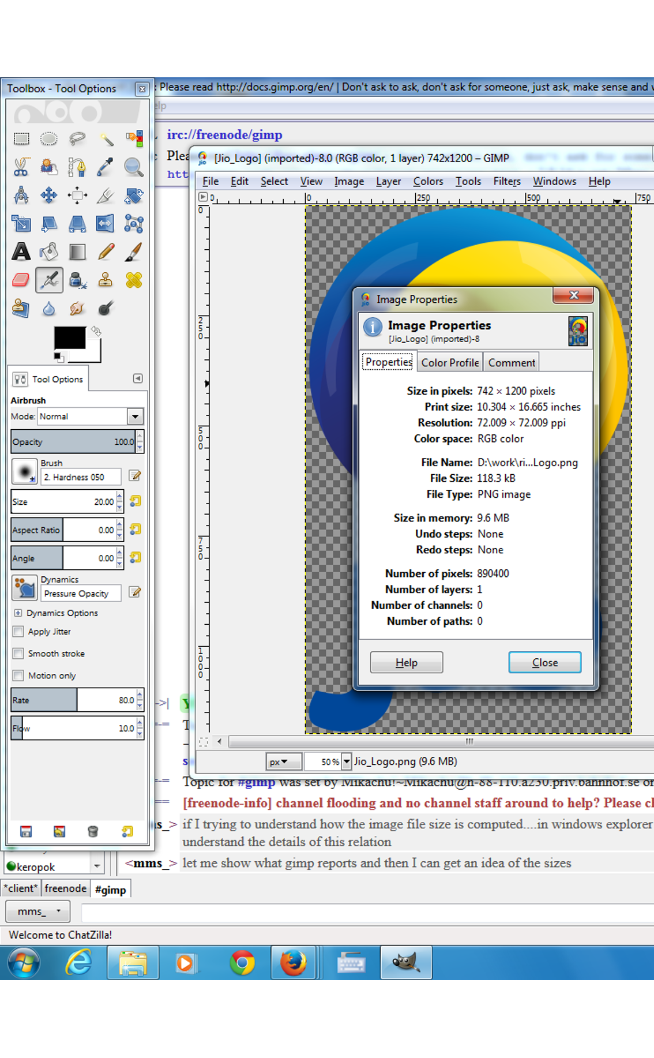Select the Foreground Select tool
Screen dimensions: 654x1058
[49, 167]
